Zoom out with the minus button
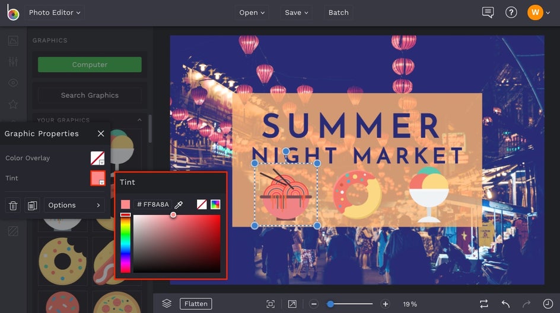The width and height of the screenshot is (560, 313). pyautogui.click(x=314, y=304)
